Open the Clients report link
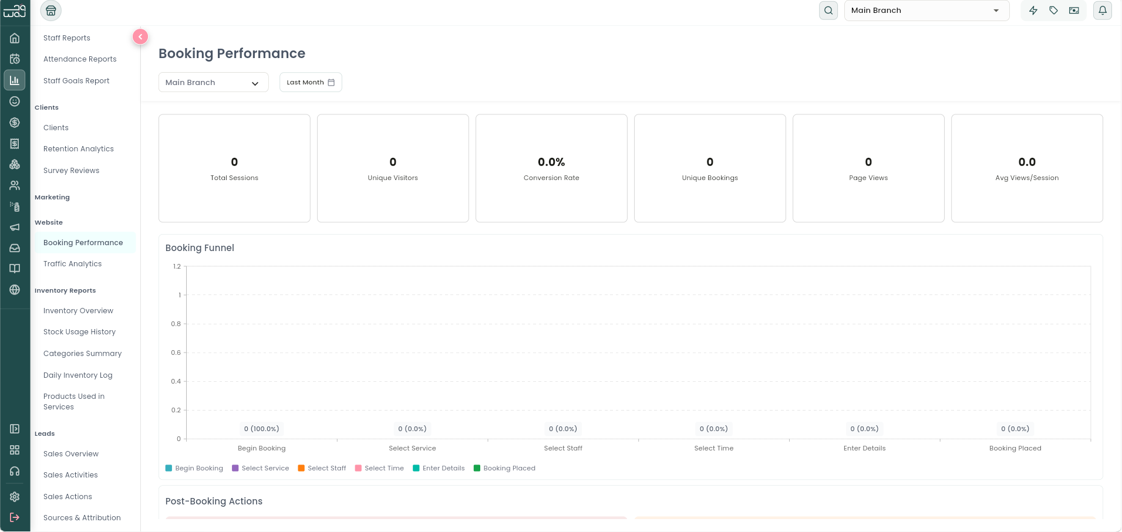 click(x=56, y=128)
